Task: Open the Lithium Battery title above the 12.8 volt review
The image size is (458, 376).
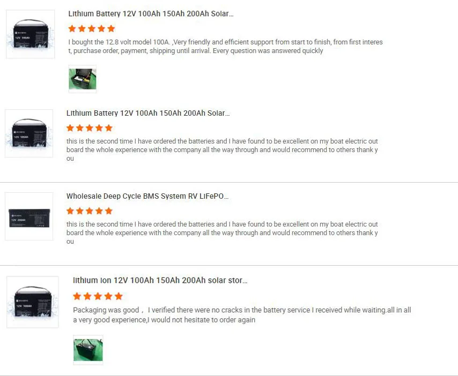Action: point(151,14)
